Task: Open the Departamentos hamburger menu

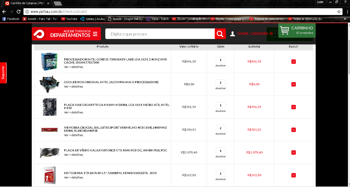Action: click(95, 34)
